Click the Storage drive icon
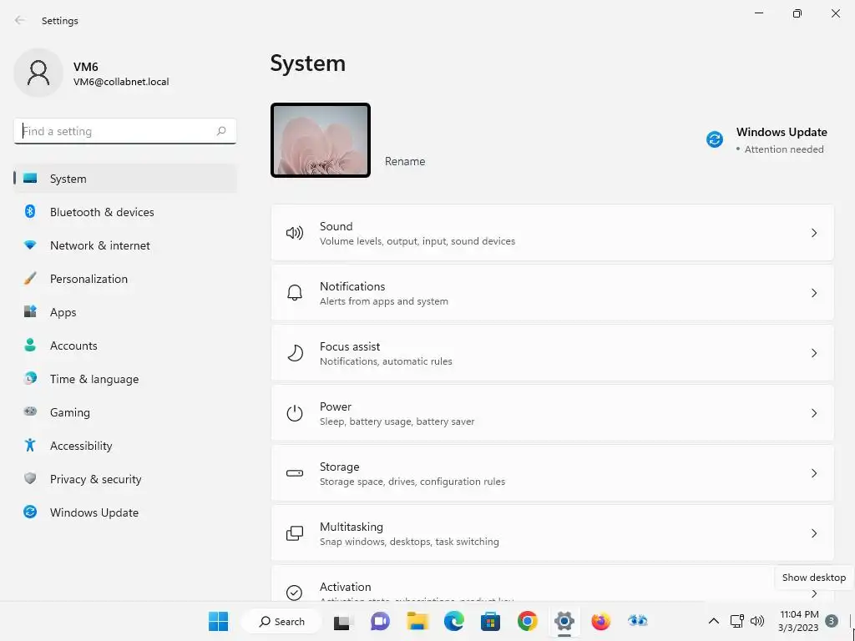This screenshot has width=855, height=641. tap(295, 473)
